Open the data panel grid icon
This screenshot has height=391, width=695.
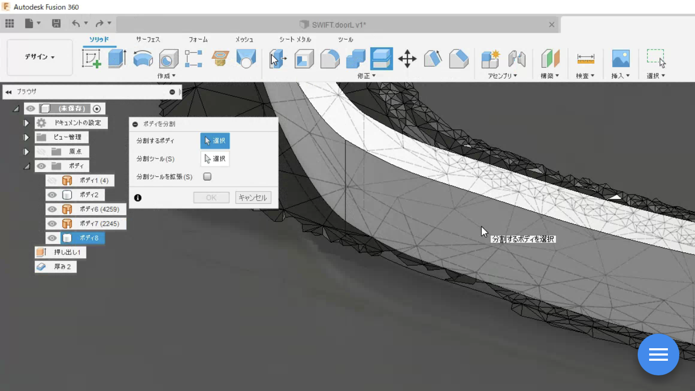coord(9,23)
